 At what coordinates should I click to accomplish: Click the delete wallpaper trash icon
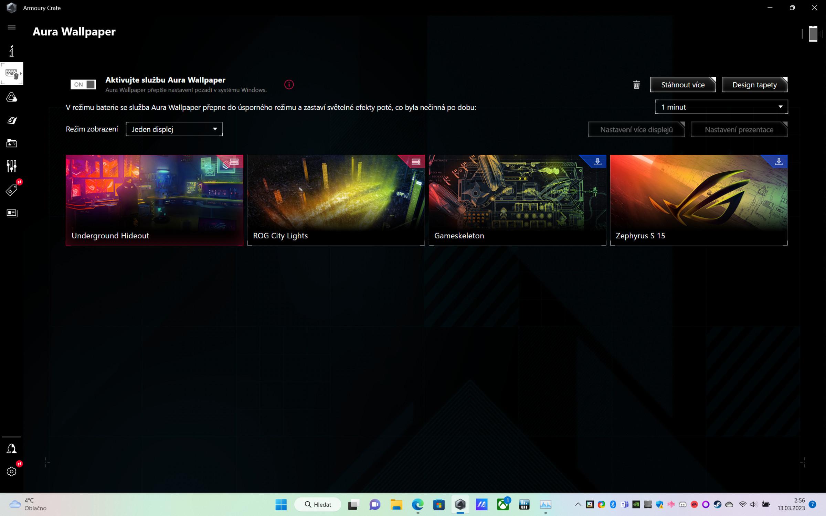636,85
